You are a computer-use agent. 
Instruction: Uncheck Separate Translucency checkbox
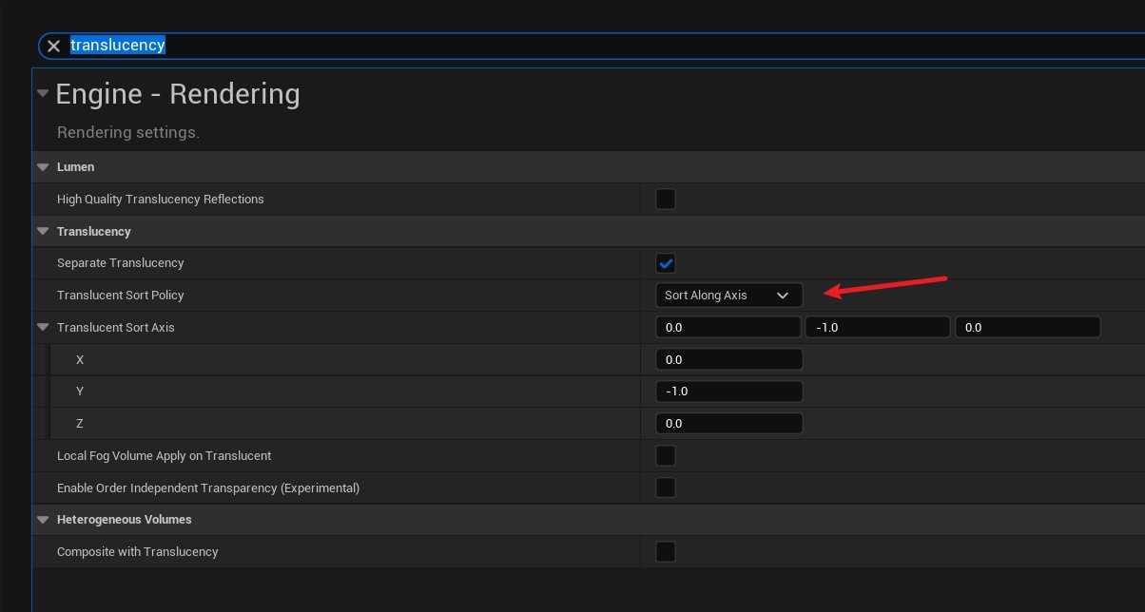click(x=666, y=263)
